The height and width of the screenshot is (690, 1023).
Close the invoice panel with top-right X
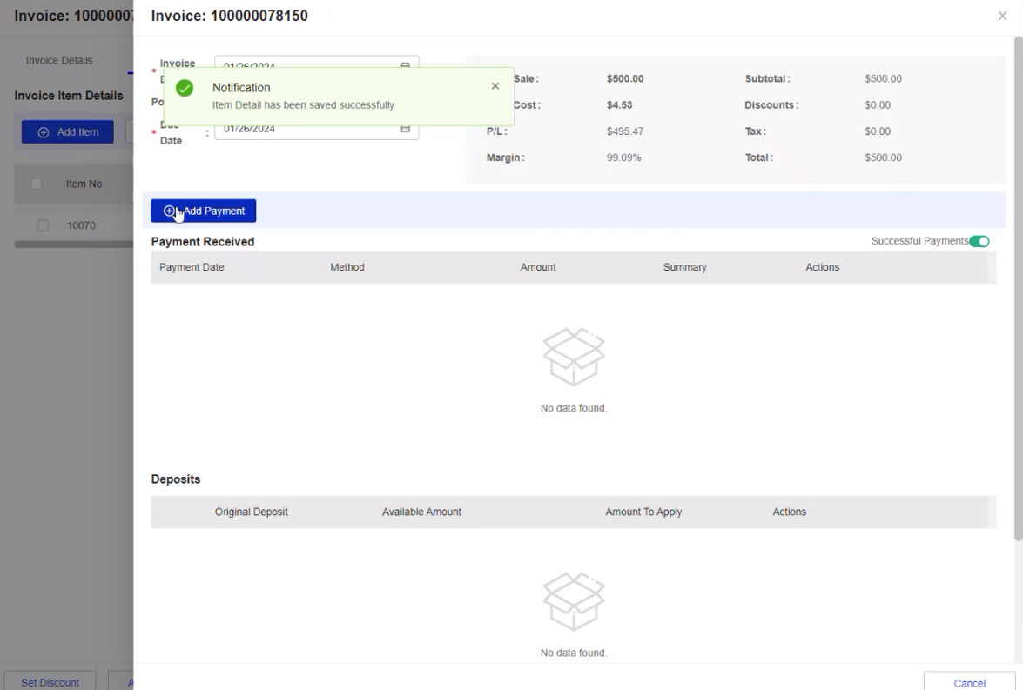pos(1002,16)
